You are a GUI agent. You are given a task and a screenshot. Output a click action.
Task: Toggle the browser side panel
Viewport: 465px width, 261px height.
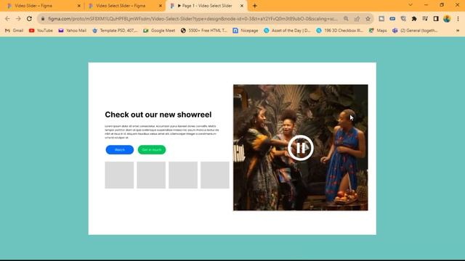(436, 19)
